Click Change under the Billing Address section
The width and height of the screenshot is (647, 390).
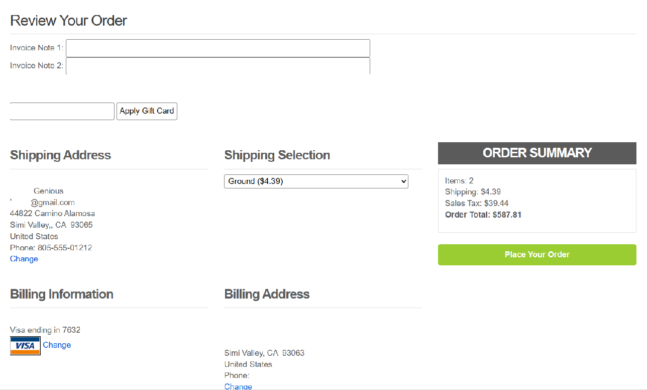coord(238,386)
